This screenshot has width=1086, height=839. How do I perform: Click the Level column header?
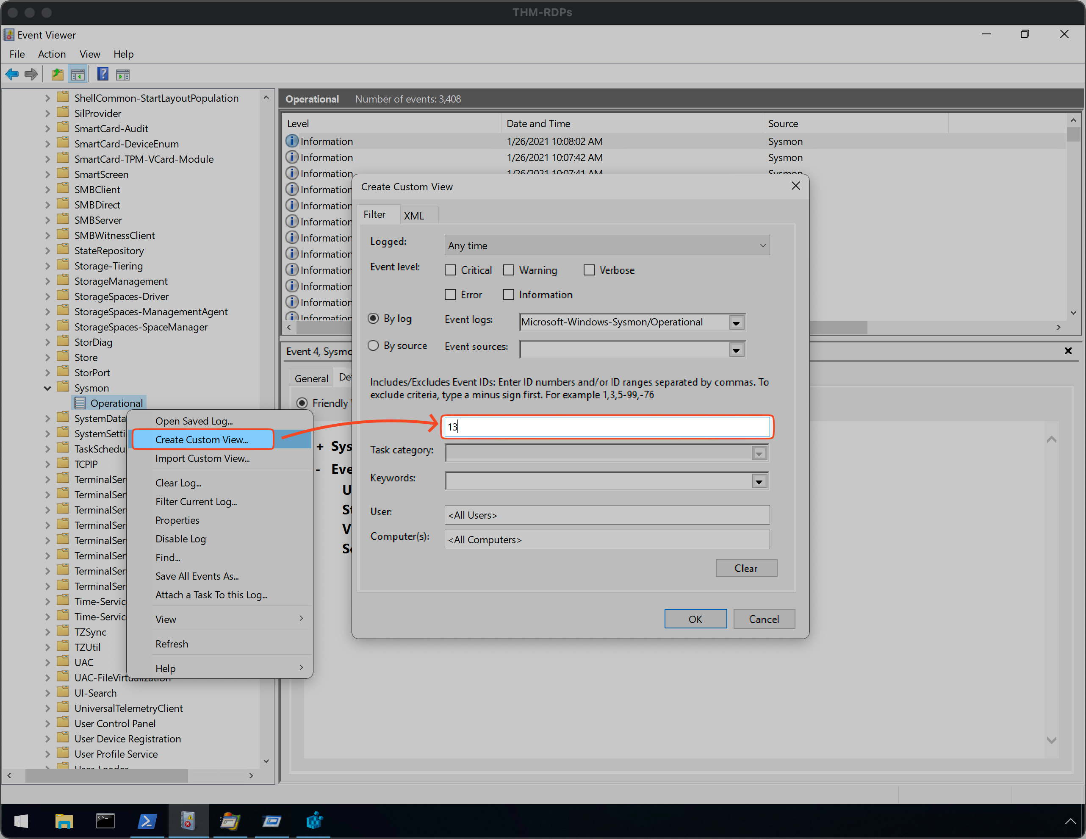click(x=391, y=123)
